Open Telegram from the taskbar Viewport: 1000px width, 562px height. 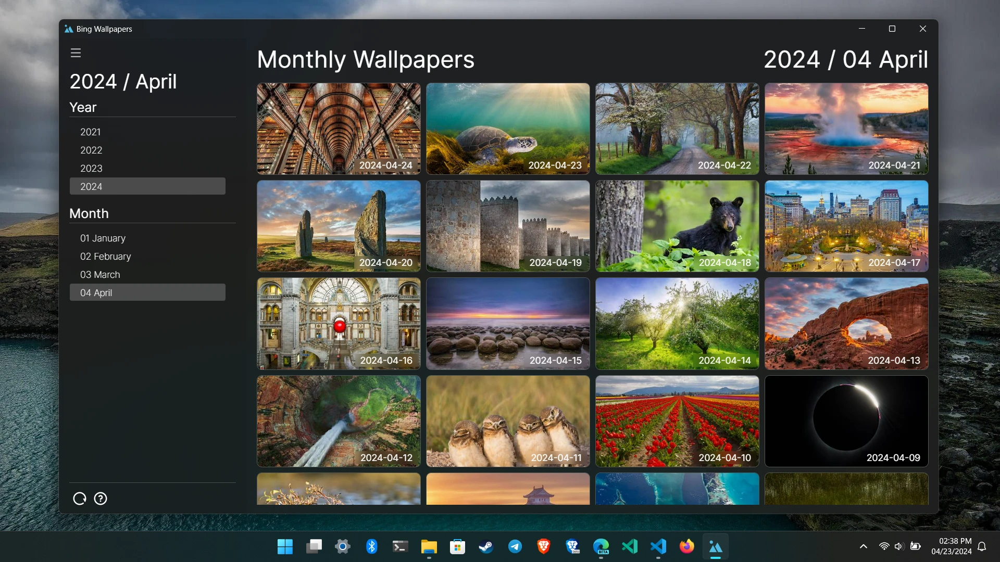(x=515, y=546)
